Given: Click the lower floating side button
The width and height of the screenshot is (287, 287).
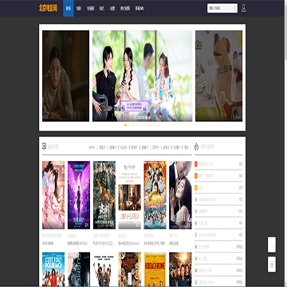Looking at the screenshot, I should click(272, 264).
